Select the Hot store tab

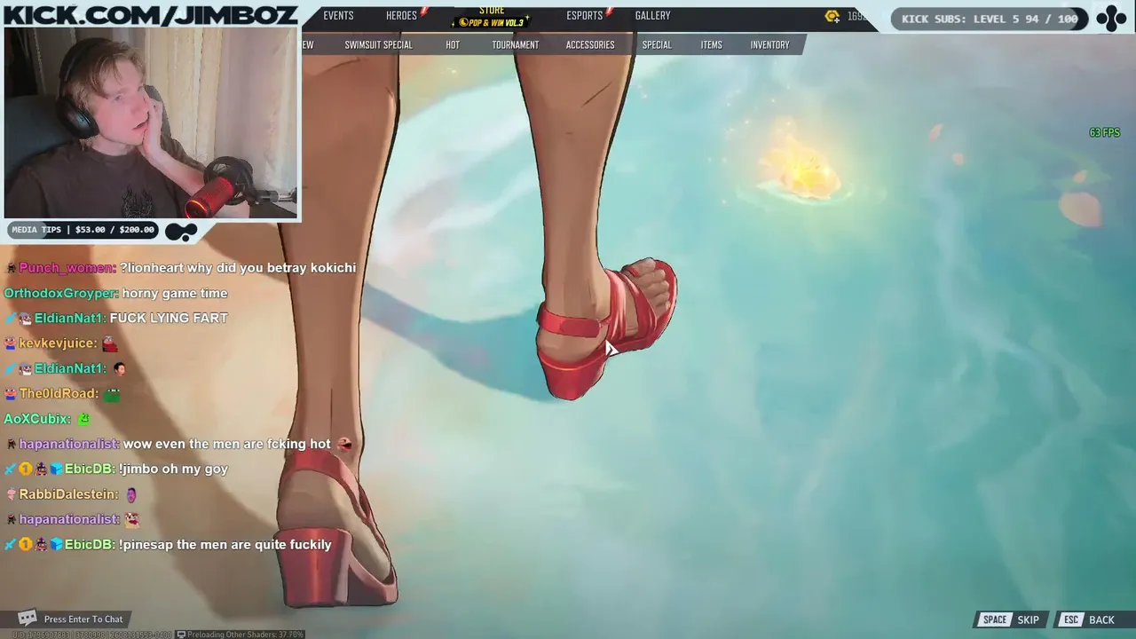[453, 44]
